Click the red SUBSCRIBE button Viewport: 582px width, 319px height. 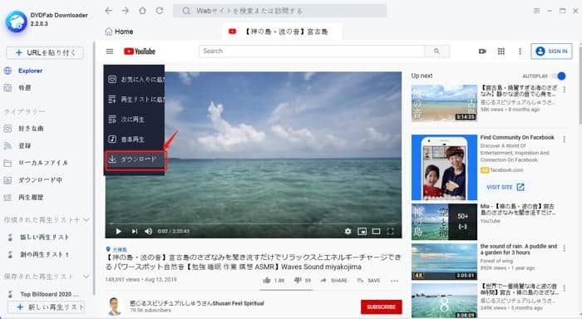381,307
